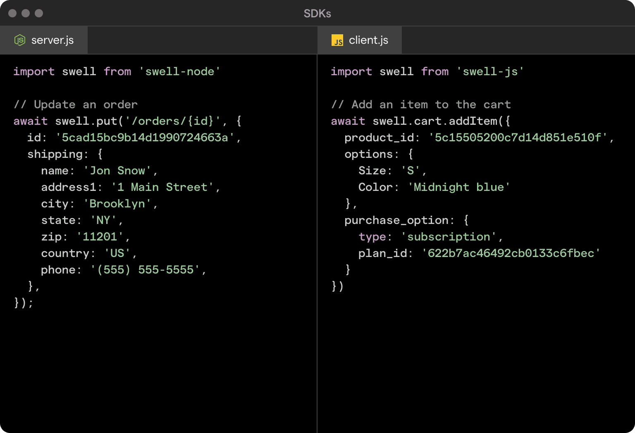Click the phone number '(555) 555-5555'
Image resolution: width=635 pixels, height=433 pixels.
(145, 270)
